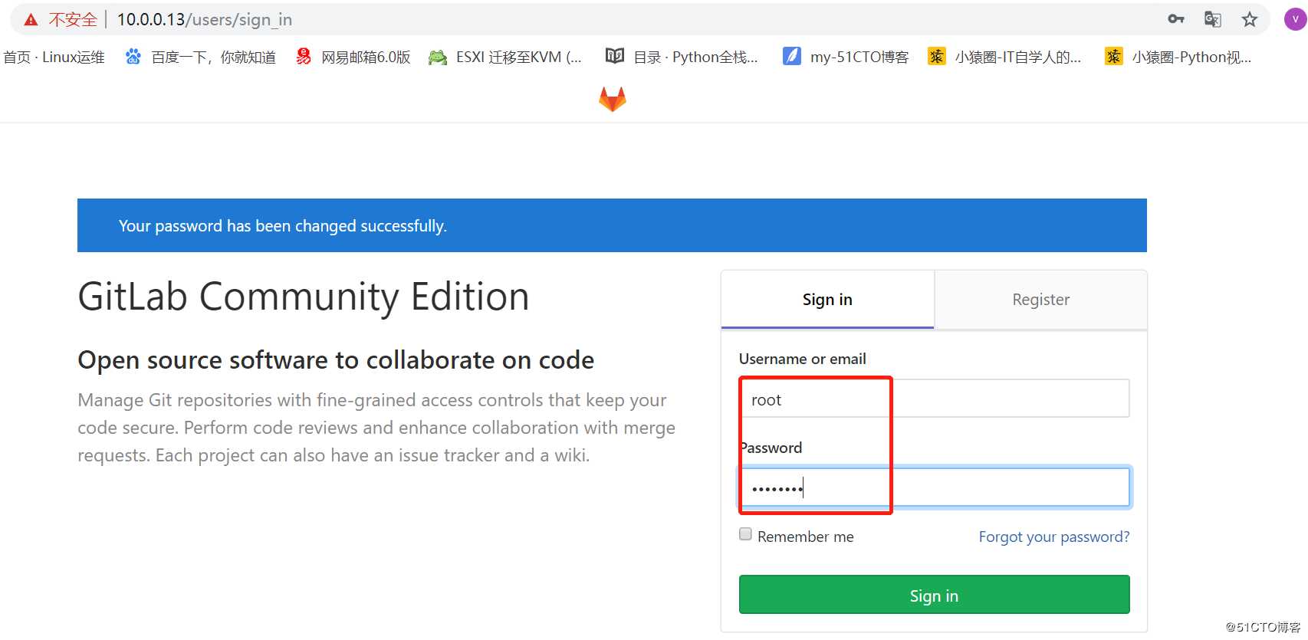Image resolution: width=1308 pixels, height=640 pixels.
Task: Click the Open source software heading
Action: 336,360
